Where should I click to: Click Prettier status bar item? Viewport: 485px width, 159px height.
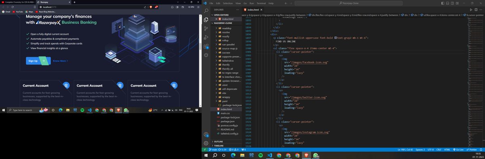coord(472,150)
